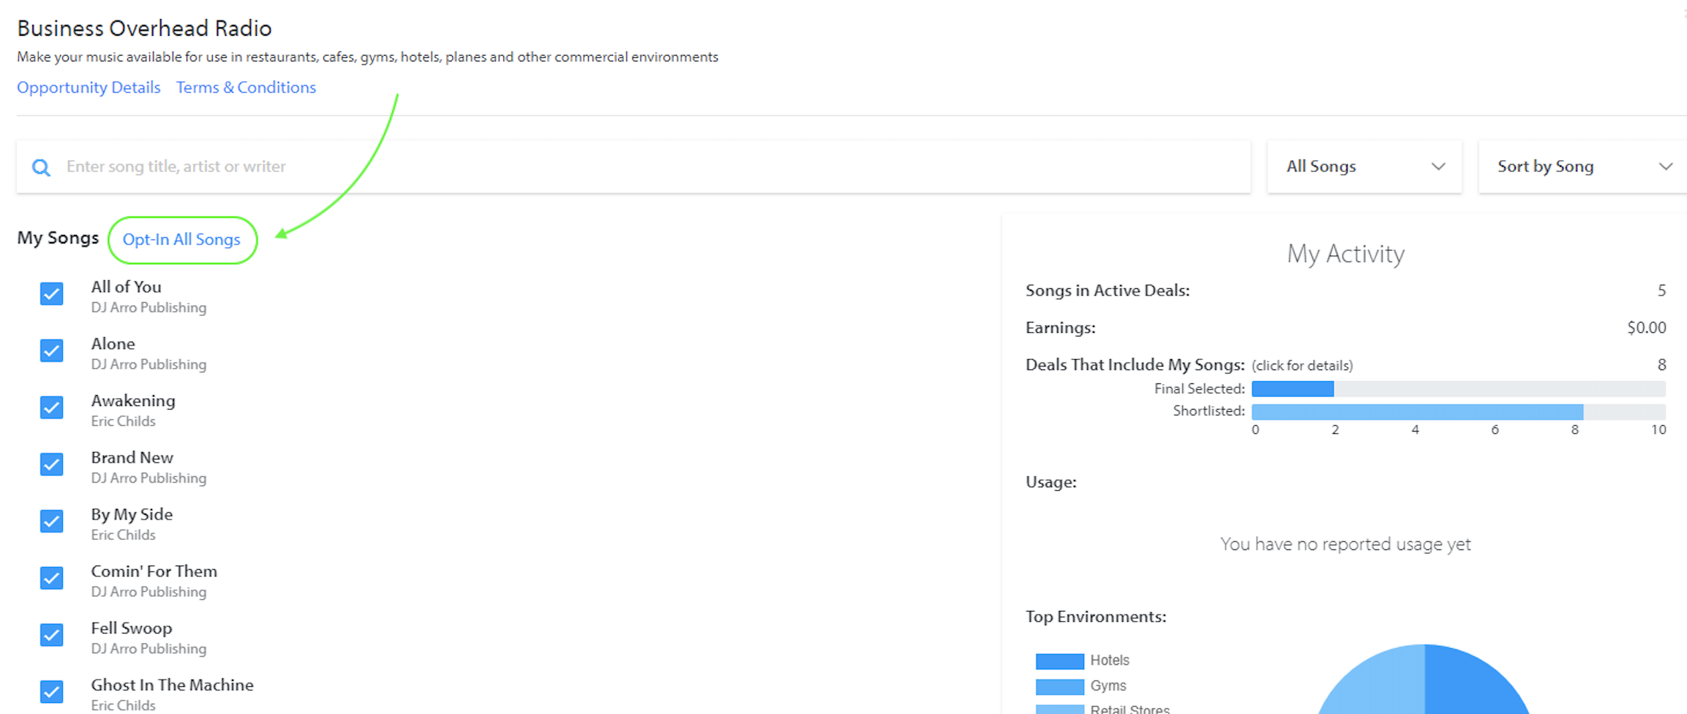The width and height of the screenshot is (1687, 714).
Task: Click the "You have no reported usage yet" text
Action: coord(1345,544)
